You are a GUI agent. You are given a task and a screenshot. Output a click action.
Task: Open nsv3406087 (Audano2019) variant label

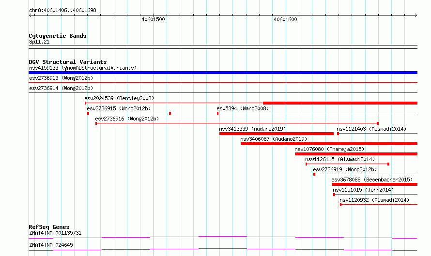click(274, 139)
